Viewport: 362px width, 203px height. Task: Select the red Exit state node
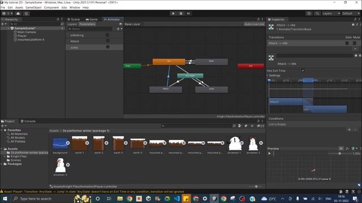pos(251,66)
